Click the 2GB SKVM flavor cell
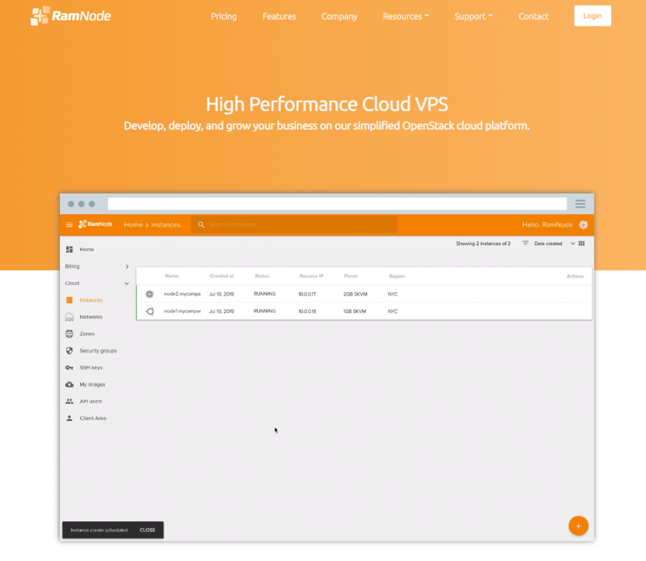The width and height of the screenshot is (646, 561). pos(355,294)
